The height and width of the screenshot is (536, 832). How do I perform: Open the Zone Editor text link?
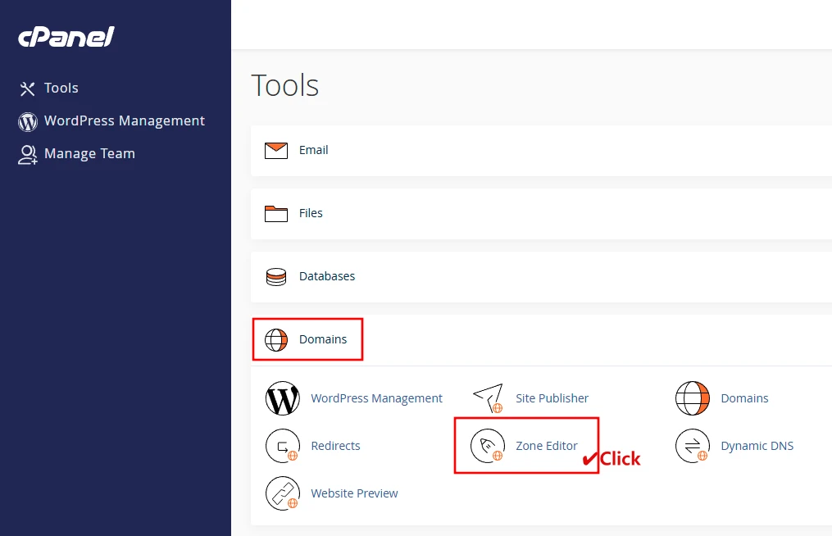point(546,446)
